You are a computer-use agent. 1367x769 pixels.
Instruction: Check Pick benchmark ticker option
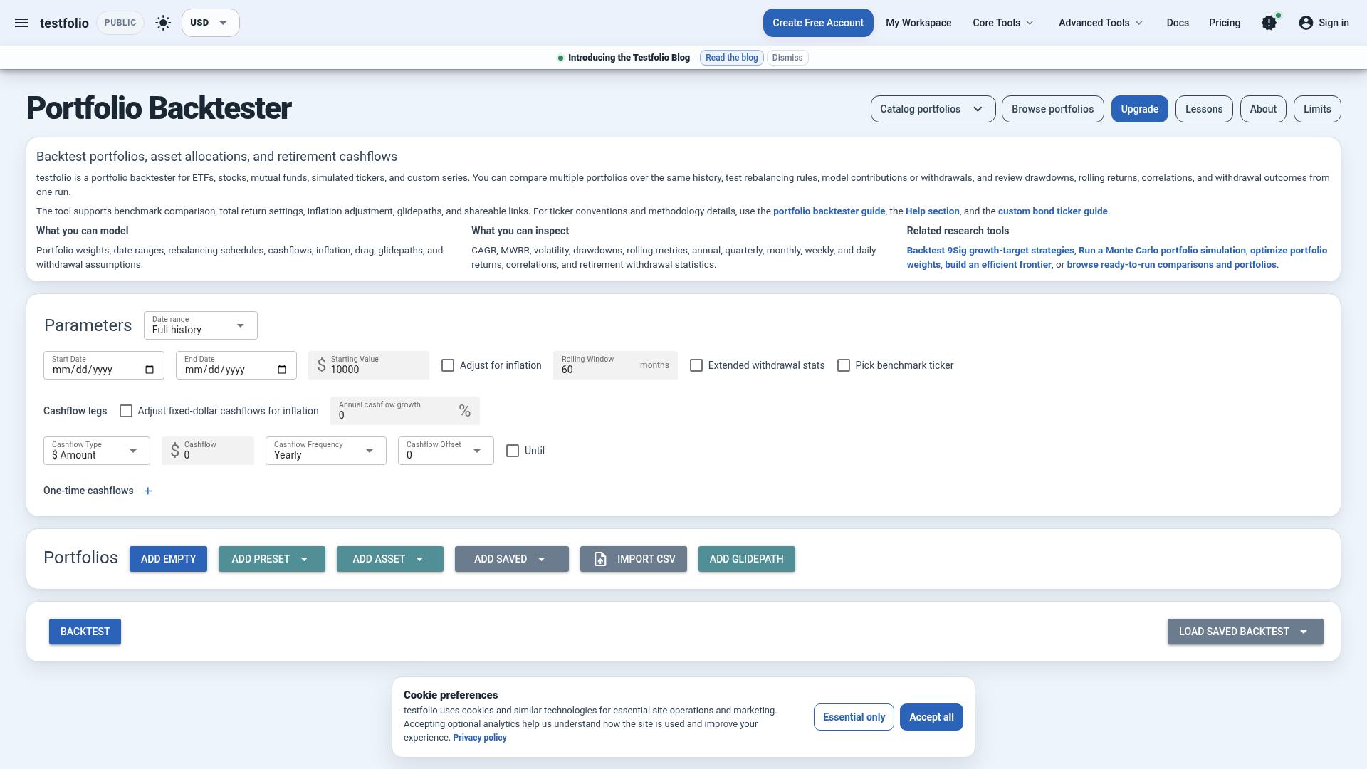tap(844, 365)
